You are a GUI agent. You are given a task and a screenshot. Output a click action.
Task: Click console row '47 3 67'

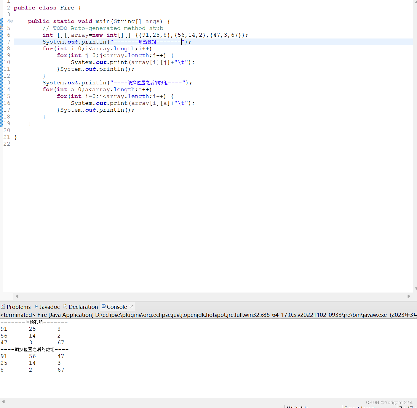[33, 343]
